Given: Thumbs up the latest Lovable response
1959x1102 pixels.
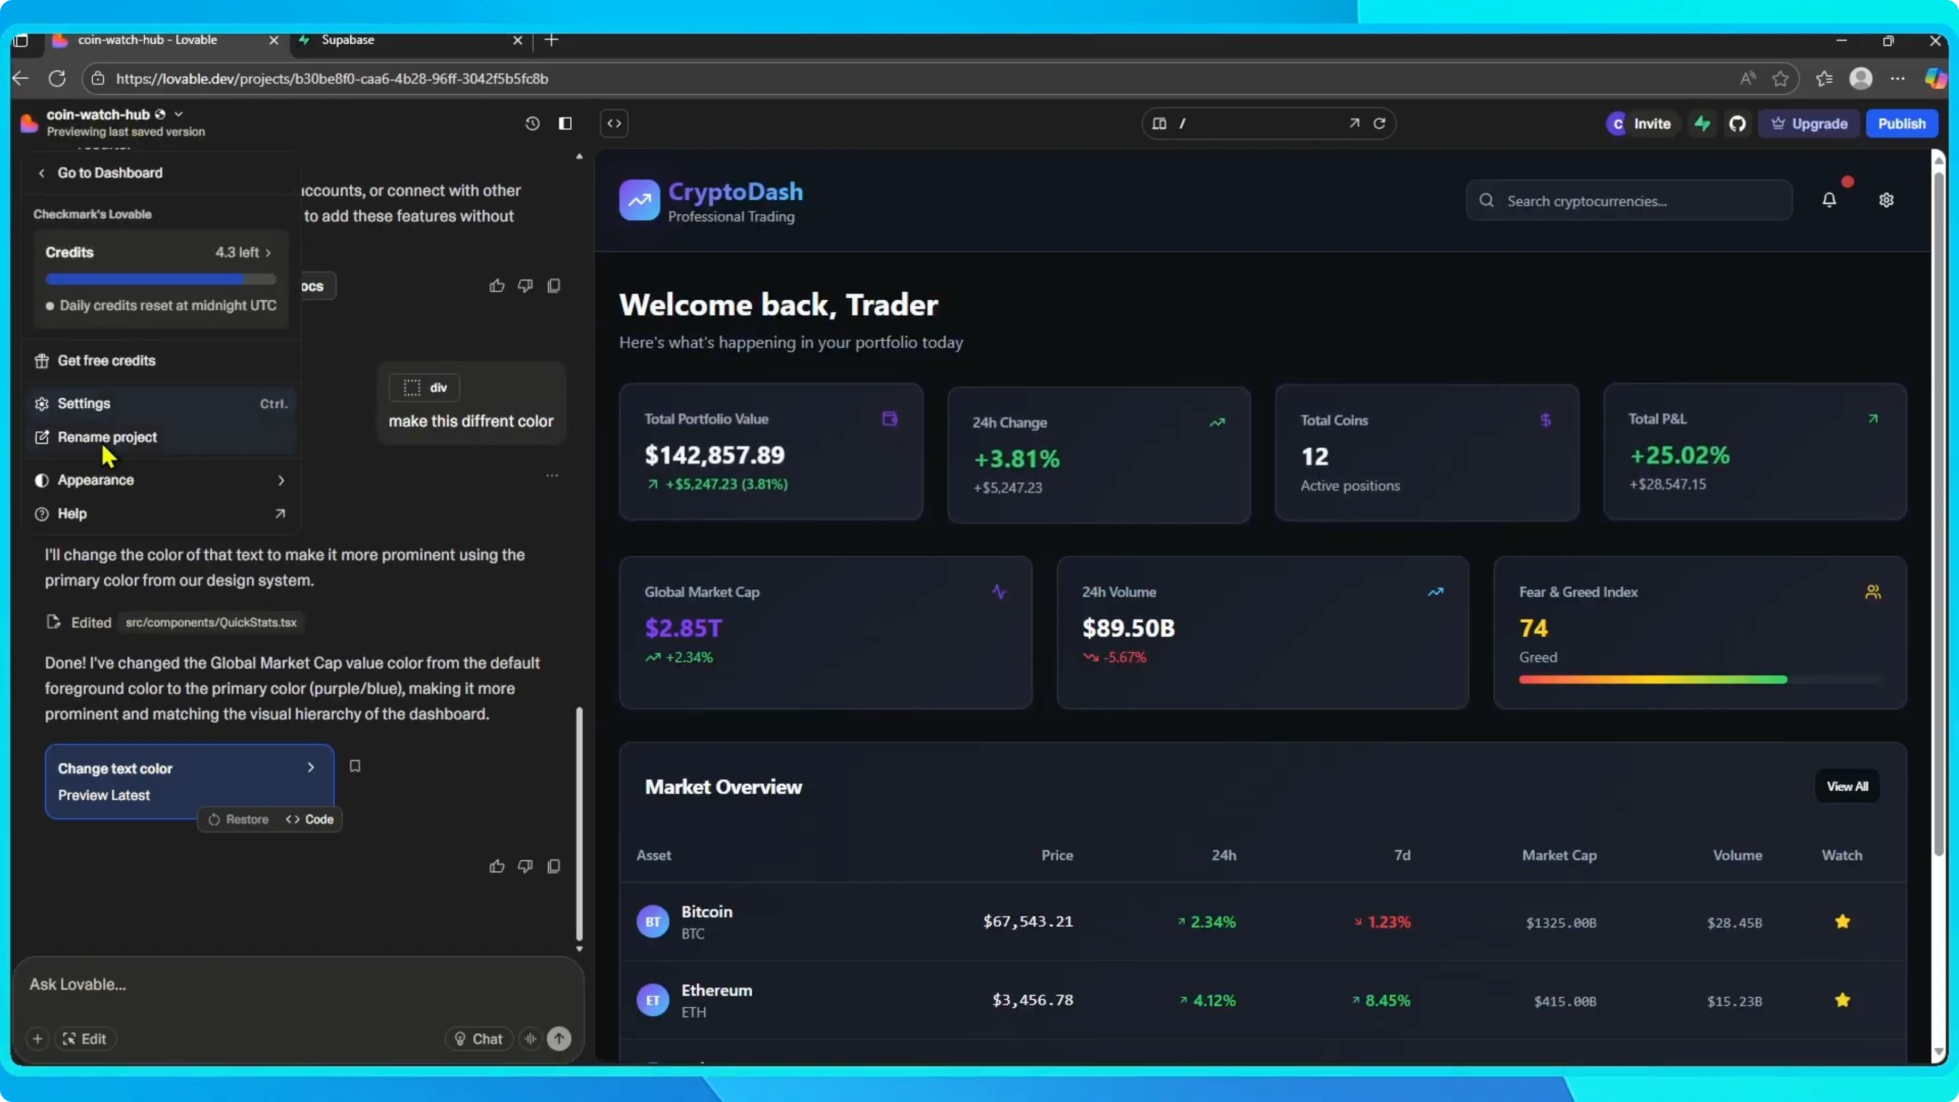Looking at the screenshot, I should coord(497,866).
